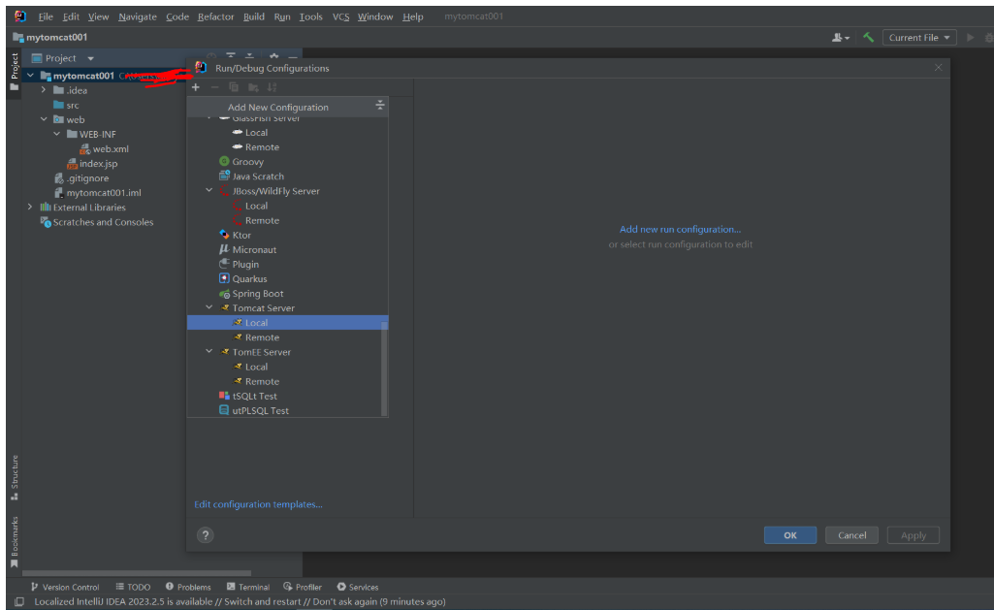Viewport: 994px width, 610px height.
Task: Click the Localized IntelliJ IDEA status message
Action: 240,601
